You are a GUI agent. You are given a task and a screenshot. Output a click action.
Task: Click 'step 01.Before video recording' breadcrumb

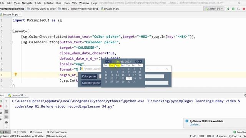click(x=78, y=9)
